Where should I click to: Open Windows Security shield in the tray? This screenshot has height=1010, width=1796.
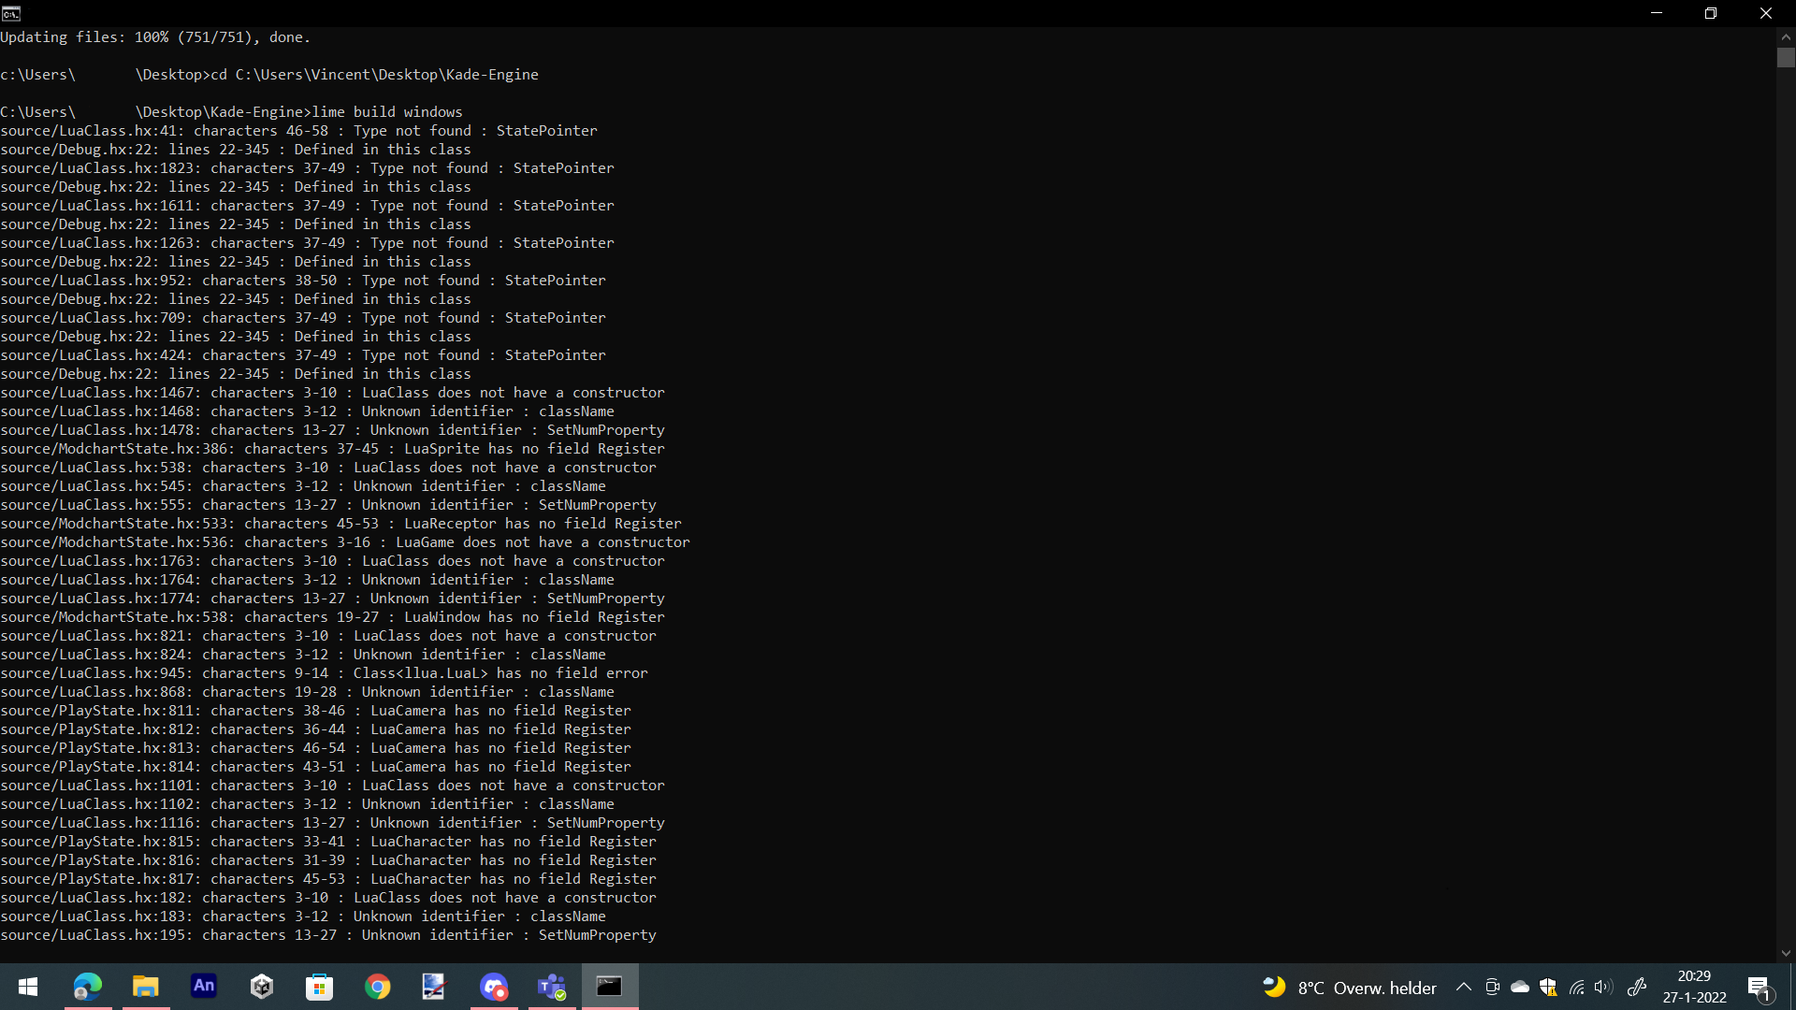coord(1549,987)
